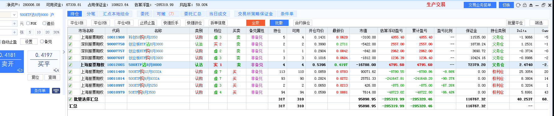Click the 平仓1张 button
The height and width of the screenshot is (116, 554).
coord(77,23)
